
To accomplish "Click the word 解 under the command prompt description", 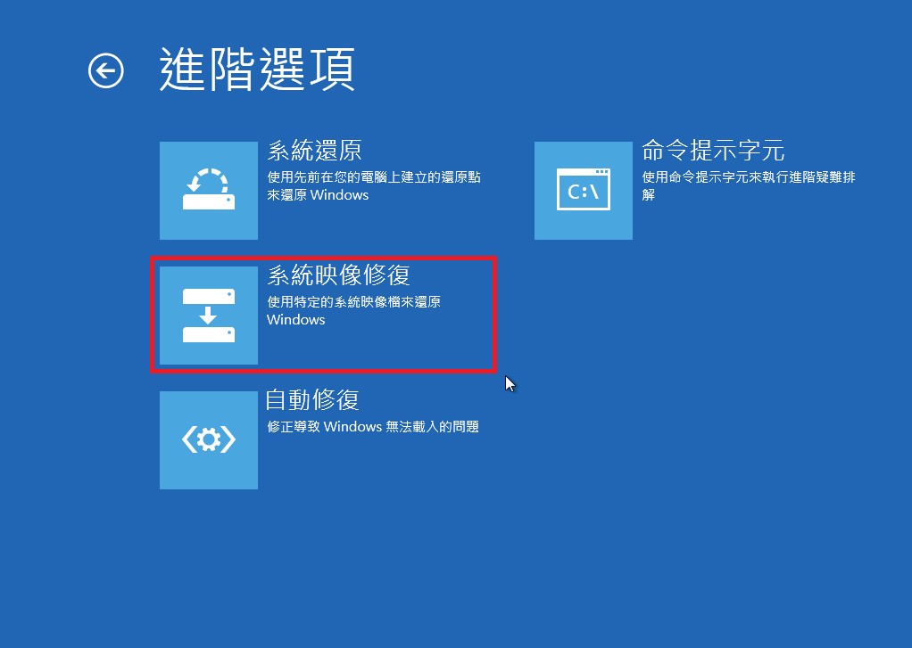I will coord(649,194).
